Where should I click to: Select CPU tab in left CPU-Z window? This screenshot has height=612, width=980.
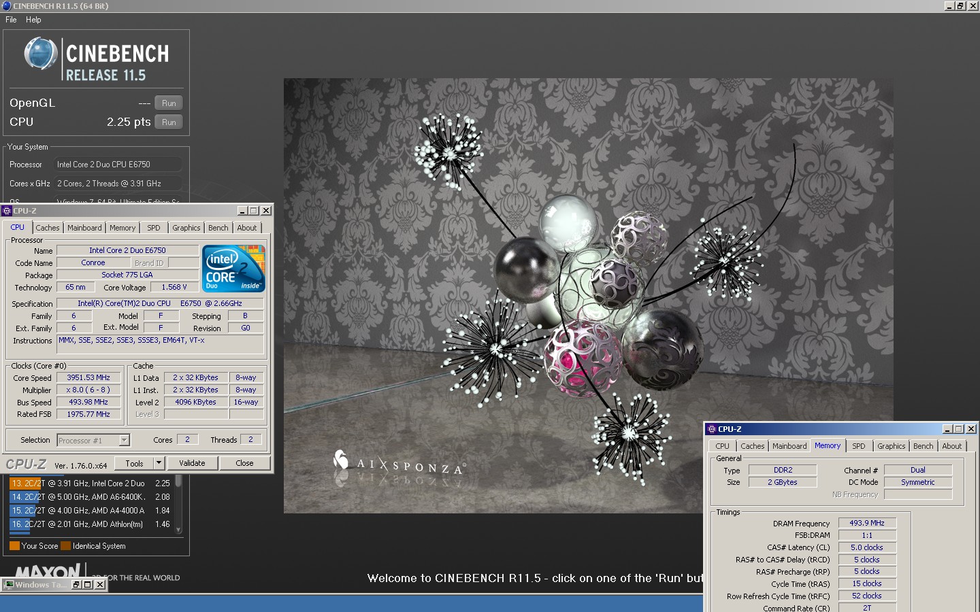18,227
